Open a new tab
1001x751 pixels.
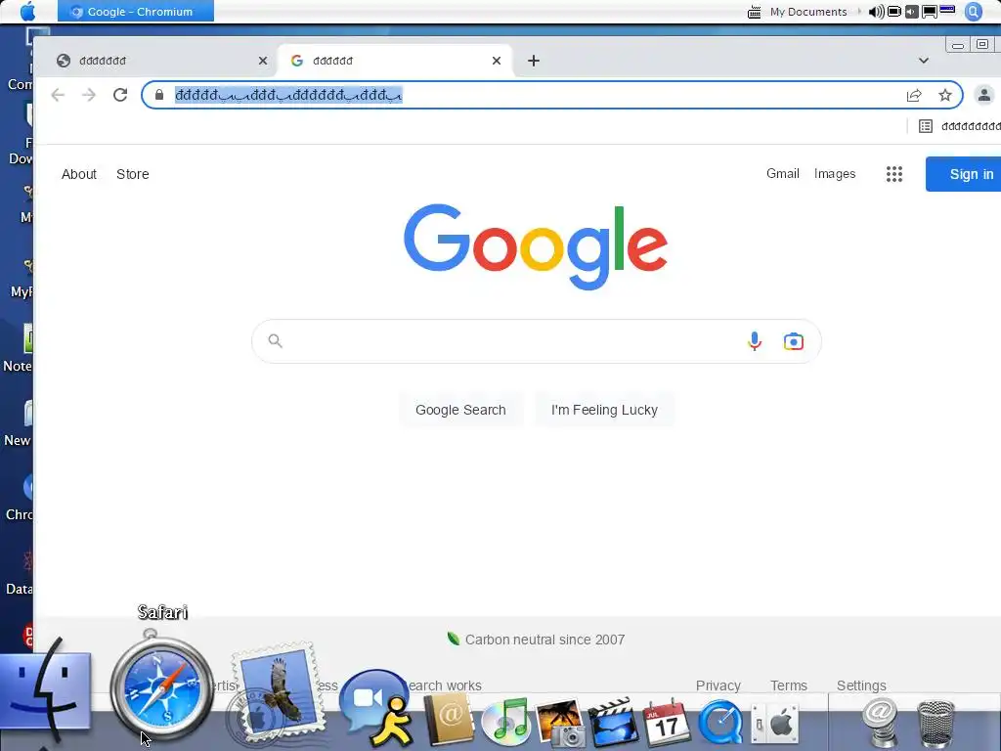[534, 61]
